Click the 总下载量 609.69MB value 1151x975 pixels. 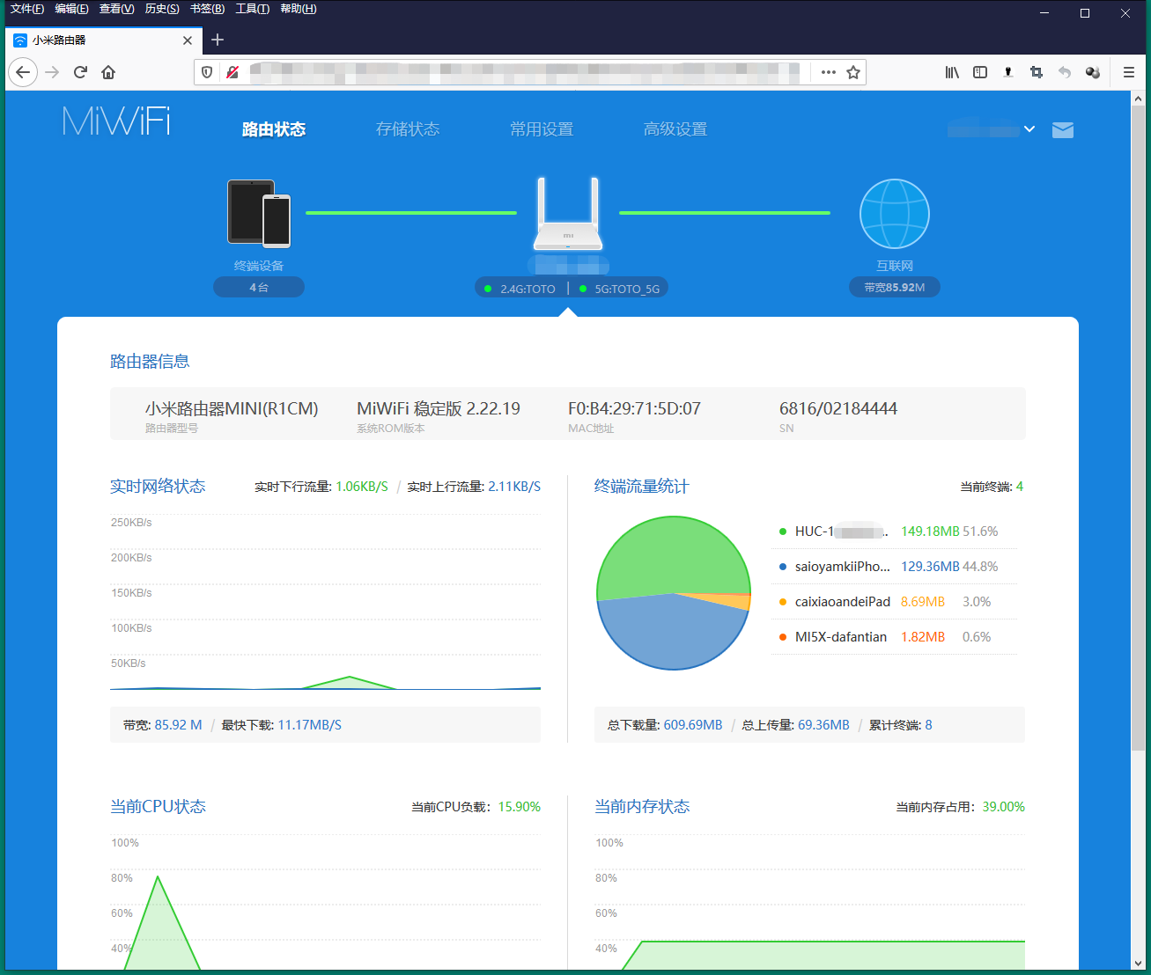pyautogui.click(x=693, y=725)
